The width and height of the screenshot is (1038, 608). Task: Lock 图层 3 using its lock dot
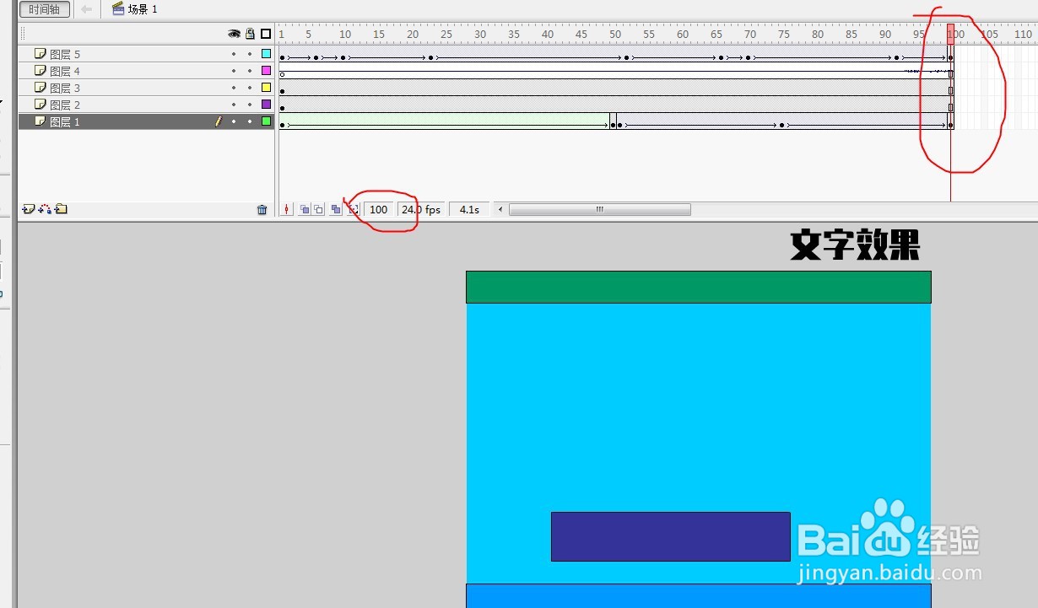(x=250, y=88)
